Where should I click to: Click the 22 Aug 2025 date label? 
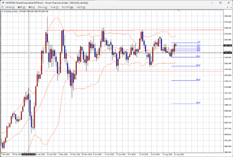pyautogui.click(x=179, y=154)
